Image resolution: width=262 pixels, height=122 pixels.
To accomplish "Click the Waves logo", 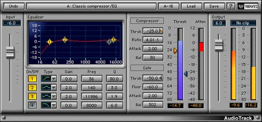I will pyautogui.click(x=248, y=6).
